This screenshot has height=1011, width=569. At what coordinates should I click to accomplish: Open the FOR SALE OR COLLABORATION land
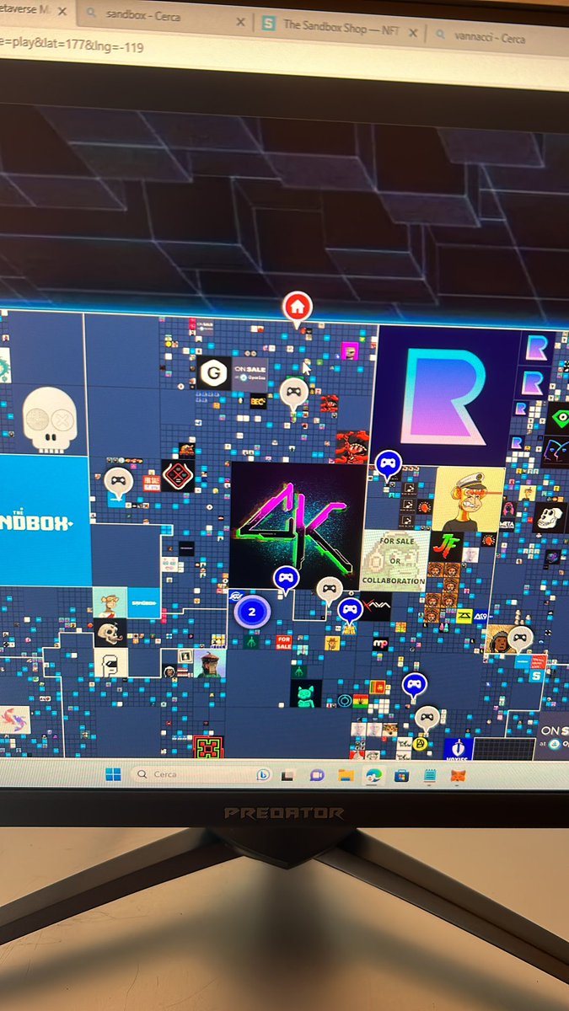click(395, 559)
